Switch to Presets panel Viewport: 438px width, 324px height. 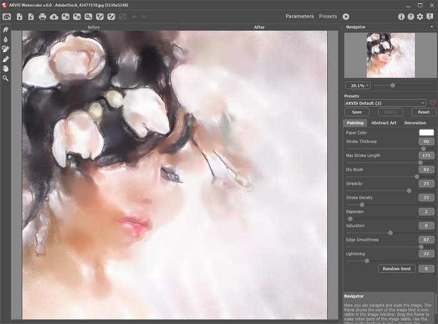point(328,16)
